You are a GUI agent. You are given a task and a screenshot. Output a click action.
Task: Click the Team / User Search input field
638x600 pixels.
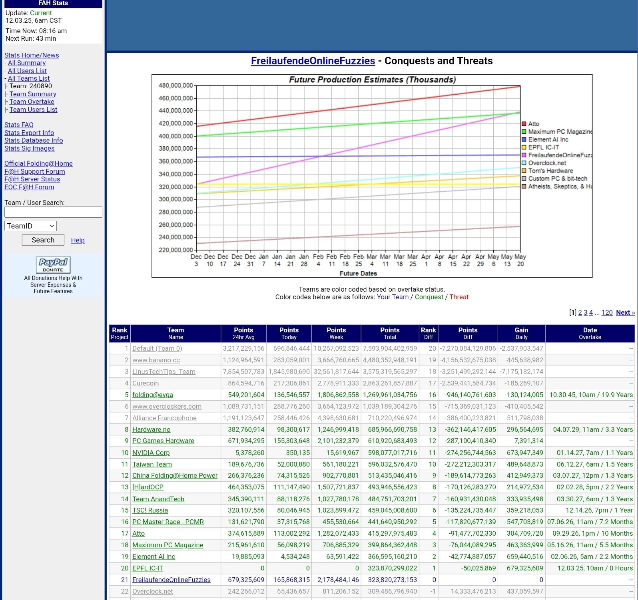coord(53,212)
